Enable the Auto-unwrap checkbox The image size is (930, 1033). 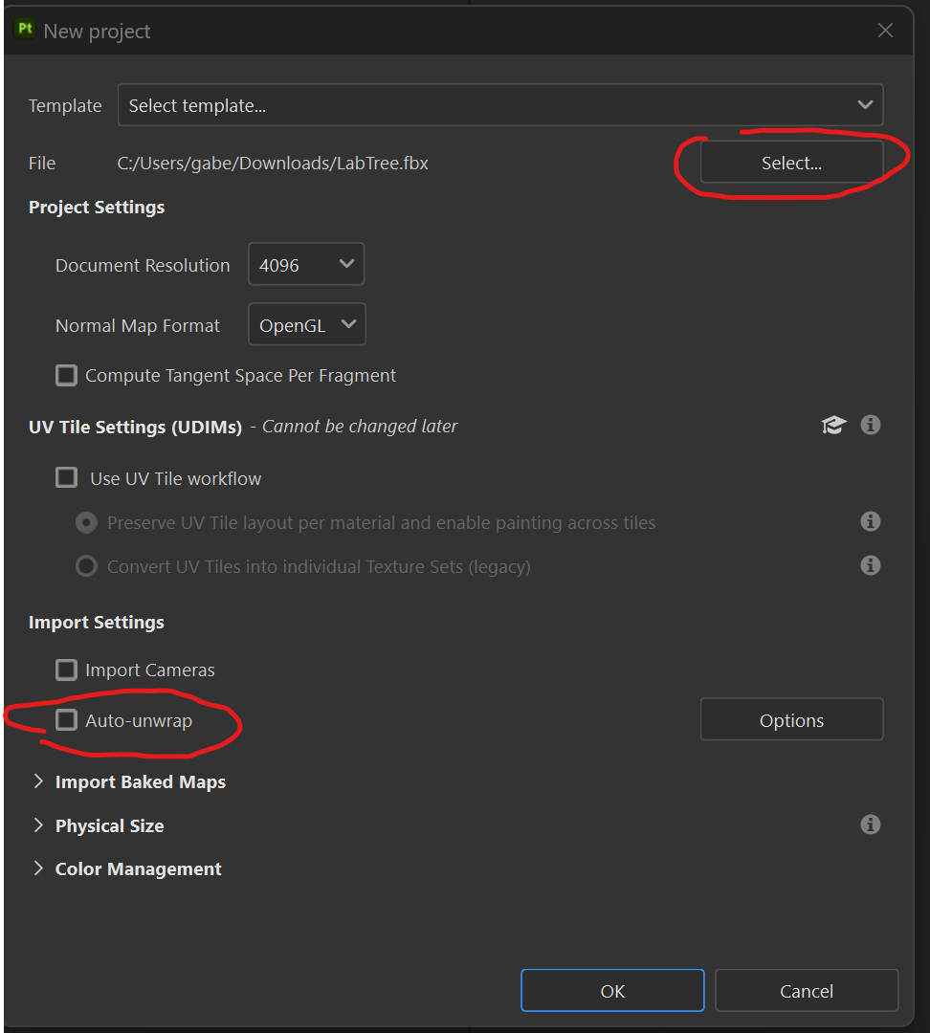pyautogui.click(x=67, y=720)
